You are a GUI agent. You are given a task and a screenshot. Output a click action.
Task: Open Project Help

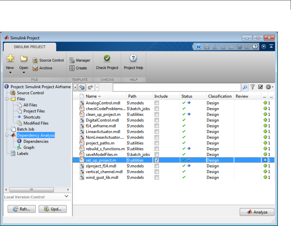pyautogui.click(x=133, y=62)
